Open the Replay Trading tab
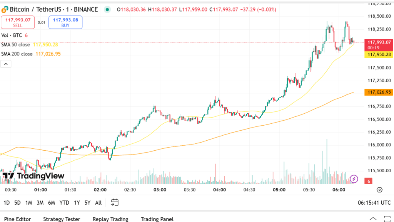 tap(110, 219)
